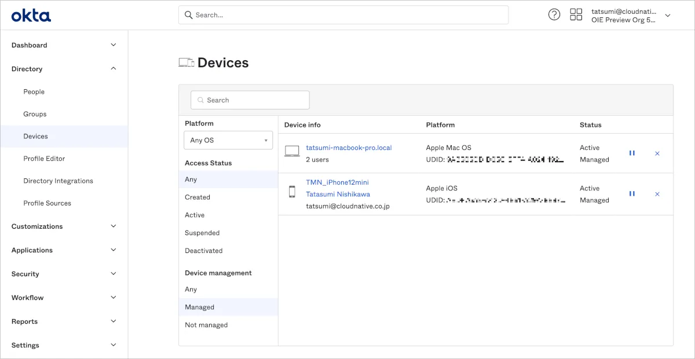Open Tatasumi Nishikawa user link
The height and width of the screenshot is (359, 695).
click(x=338, y=194)
